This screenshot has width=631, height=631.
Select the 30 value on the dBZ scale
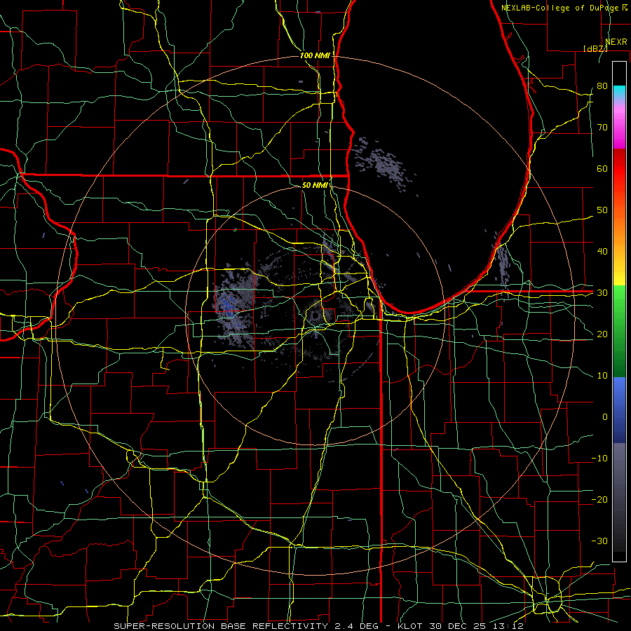point(602,293)
